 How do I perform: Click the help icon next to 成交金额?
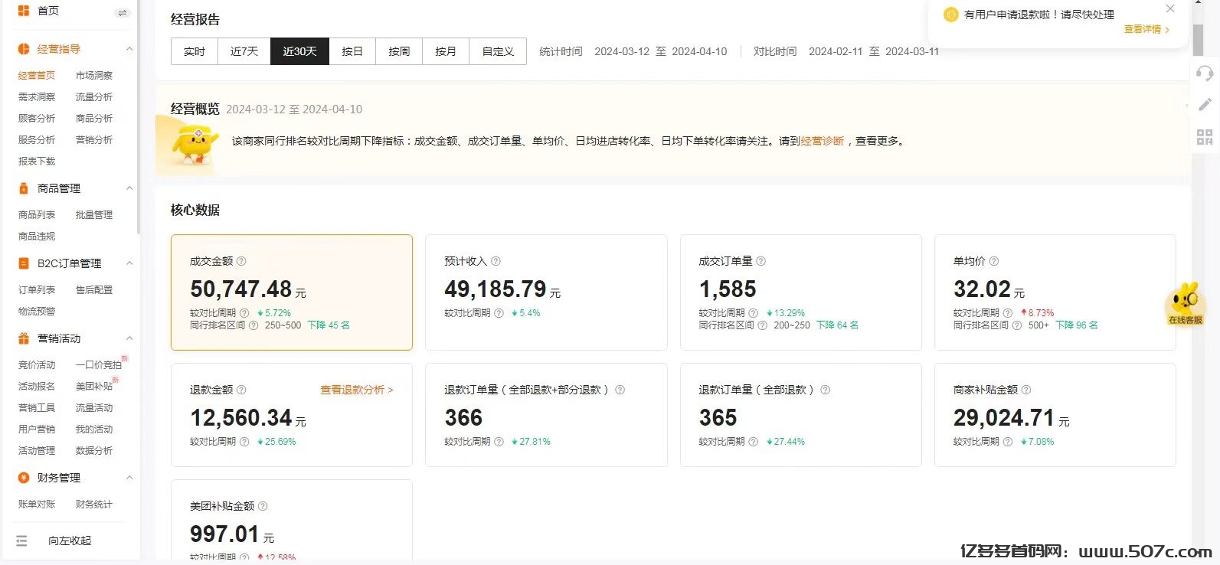(x=241, y=261)
